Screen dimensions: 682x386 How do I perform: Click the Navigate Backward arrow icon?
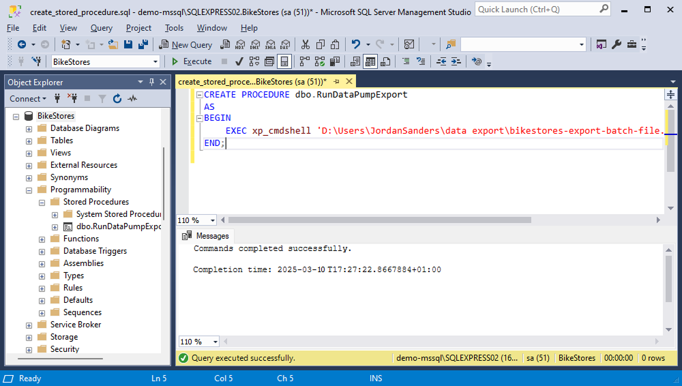[x=21, y=44]
